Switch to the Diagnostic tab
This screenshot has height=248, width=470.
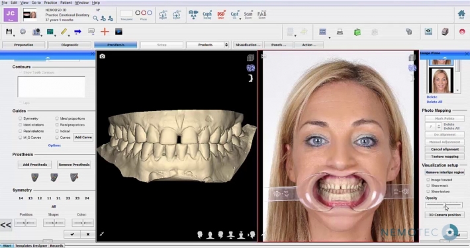(70, 45)
